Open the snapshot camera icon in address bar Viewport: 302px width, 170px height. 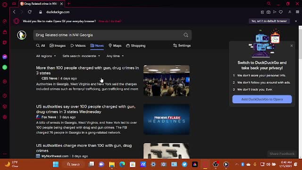tap(268, 12)
